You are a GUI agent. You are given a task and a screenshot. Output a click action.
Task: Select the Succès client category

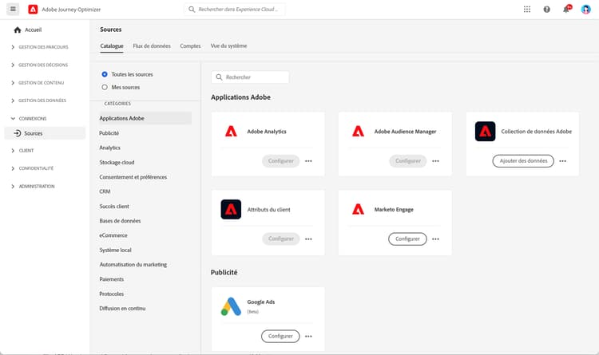coord(114,206)
